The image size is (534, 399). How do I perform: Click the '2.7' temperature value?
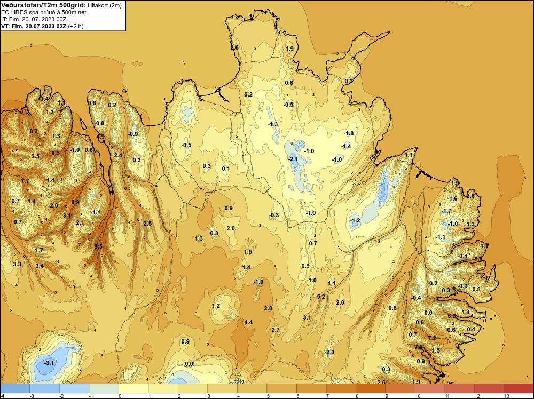(276, 330)
